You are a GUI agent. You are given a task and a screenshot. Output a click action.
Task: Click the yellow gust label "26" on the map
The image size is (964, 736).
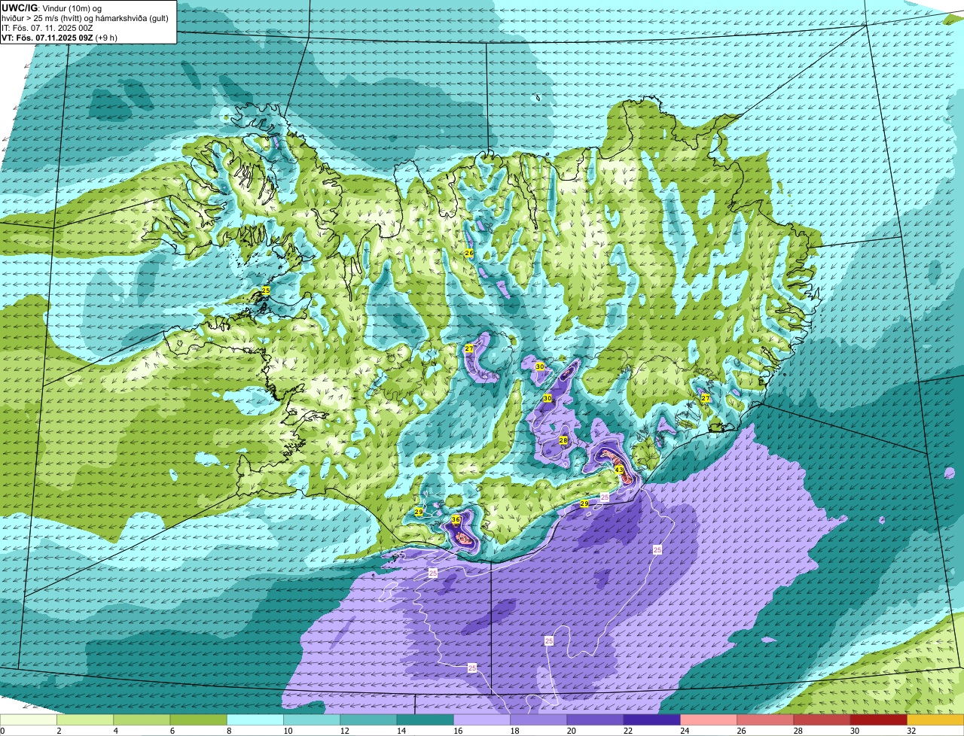coord(468,253)
